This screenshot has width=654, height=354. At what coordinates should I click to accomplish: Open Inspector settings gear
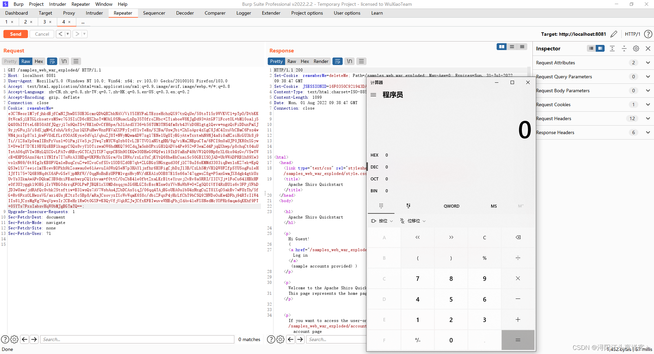[636, 48]
